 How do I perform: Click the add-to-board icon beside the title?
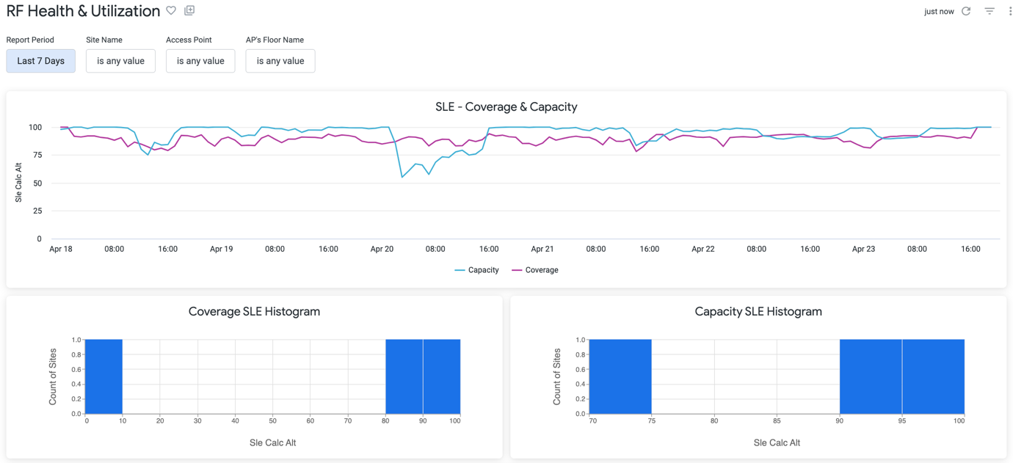click(189, 11)
